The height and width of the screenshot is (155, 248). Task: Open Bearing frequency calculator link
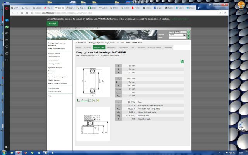point(58,83)
